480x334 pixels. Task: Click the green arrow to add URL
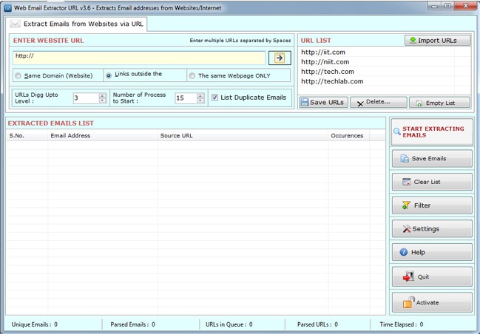click(x=280, y=58)
